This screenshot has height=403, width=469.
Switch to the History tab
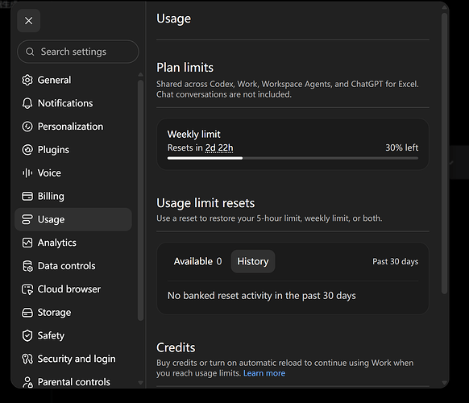[253, 261]
